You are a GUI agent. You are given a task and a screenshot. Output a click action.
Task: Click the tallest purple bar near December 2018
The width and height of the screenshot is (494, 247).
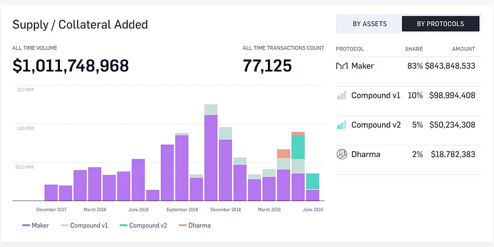(x=211, y=157)
